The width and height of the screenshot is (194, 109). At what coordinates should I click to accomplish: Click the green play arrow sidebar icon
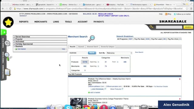(4, 32)
